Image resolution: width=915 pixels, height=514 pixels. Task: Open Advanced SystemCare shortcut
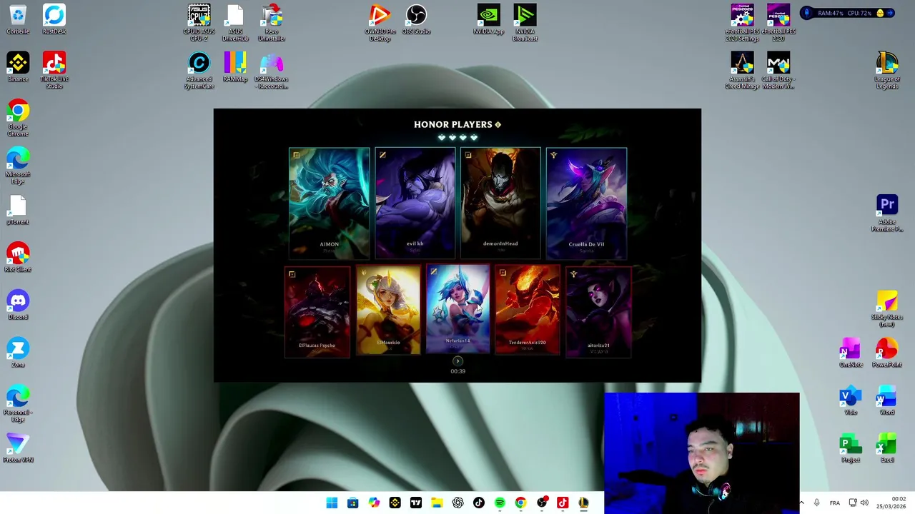pyautogui.click(x=199, y=71)
